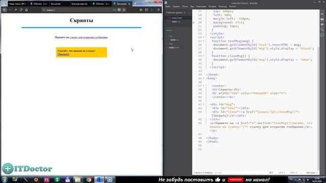
Task: Open Brackets from the taskbar
Action: point(110,179)
